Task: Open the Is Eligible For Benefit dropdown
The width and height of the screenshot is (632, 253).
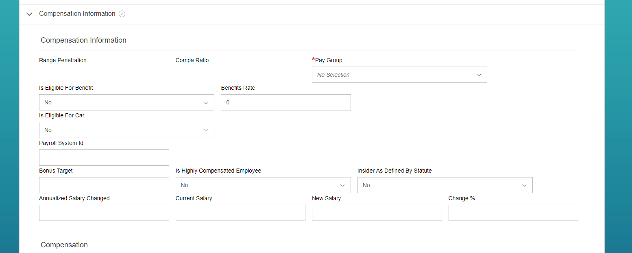Action: pos(126,102)
